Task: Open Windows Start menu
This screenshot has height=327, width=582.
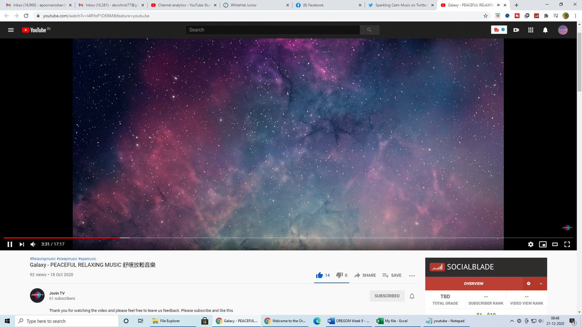Action: pyautogui.click(x=7, y=321)
